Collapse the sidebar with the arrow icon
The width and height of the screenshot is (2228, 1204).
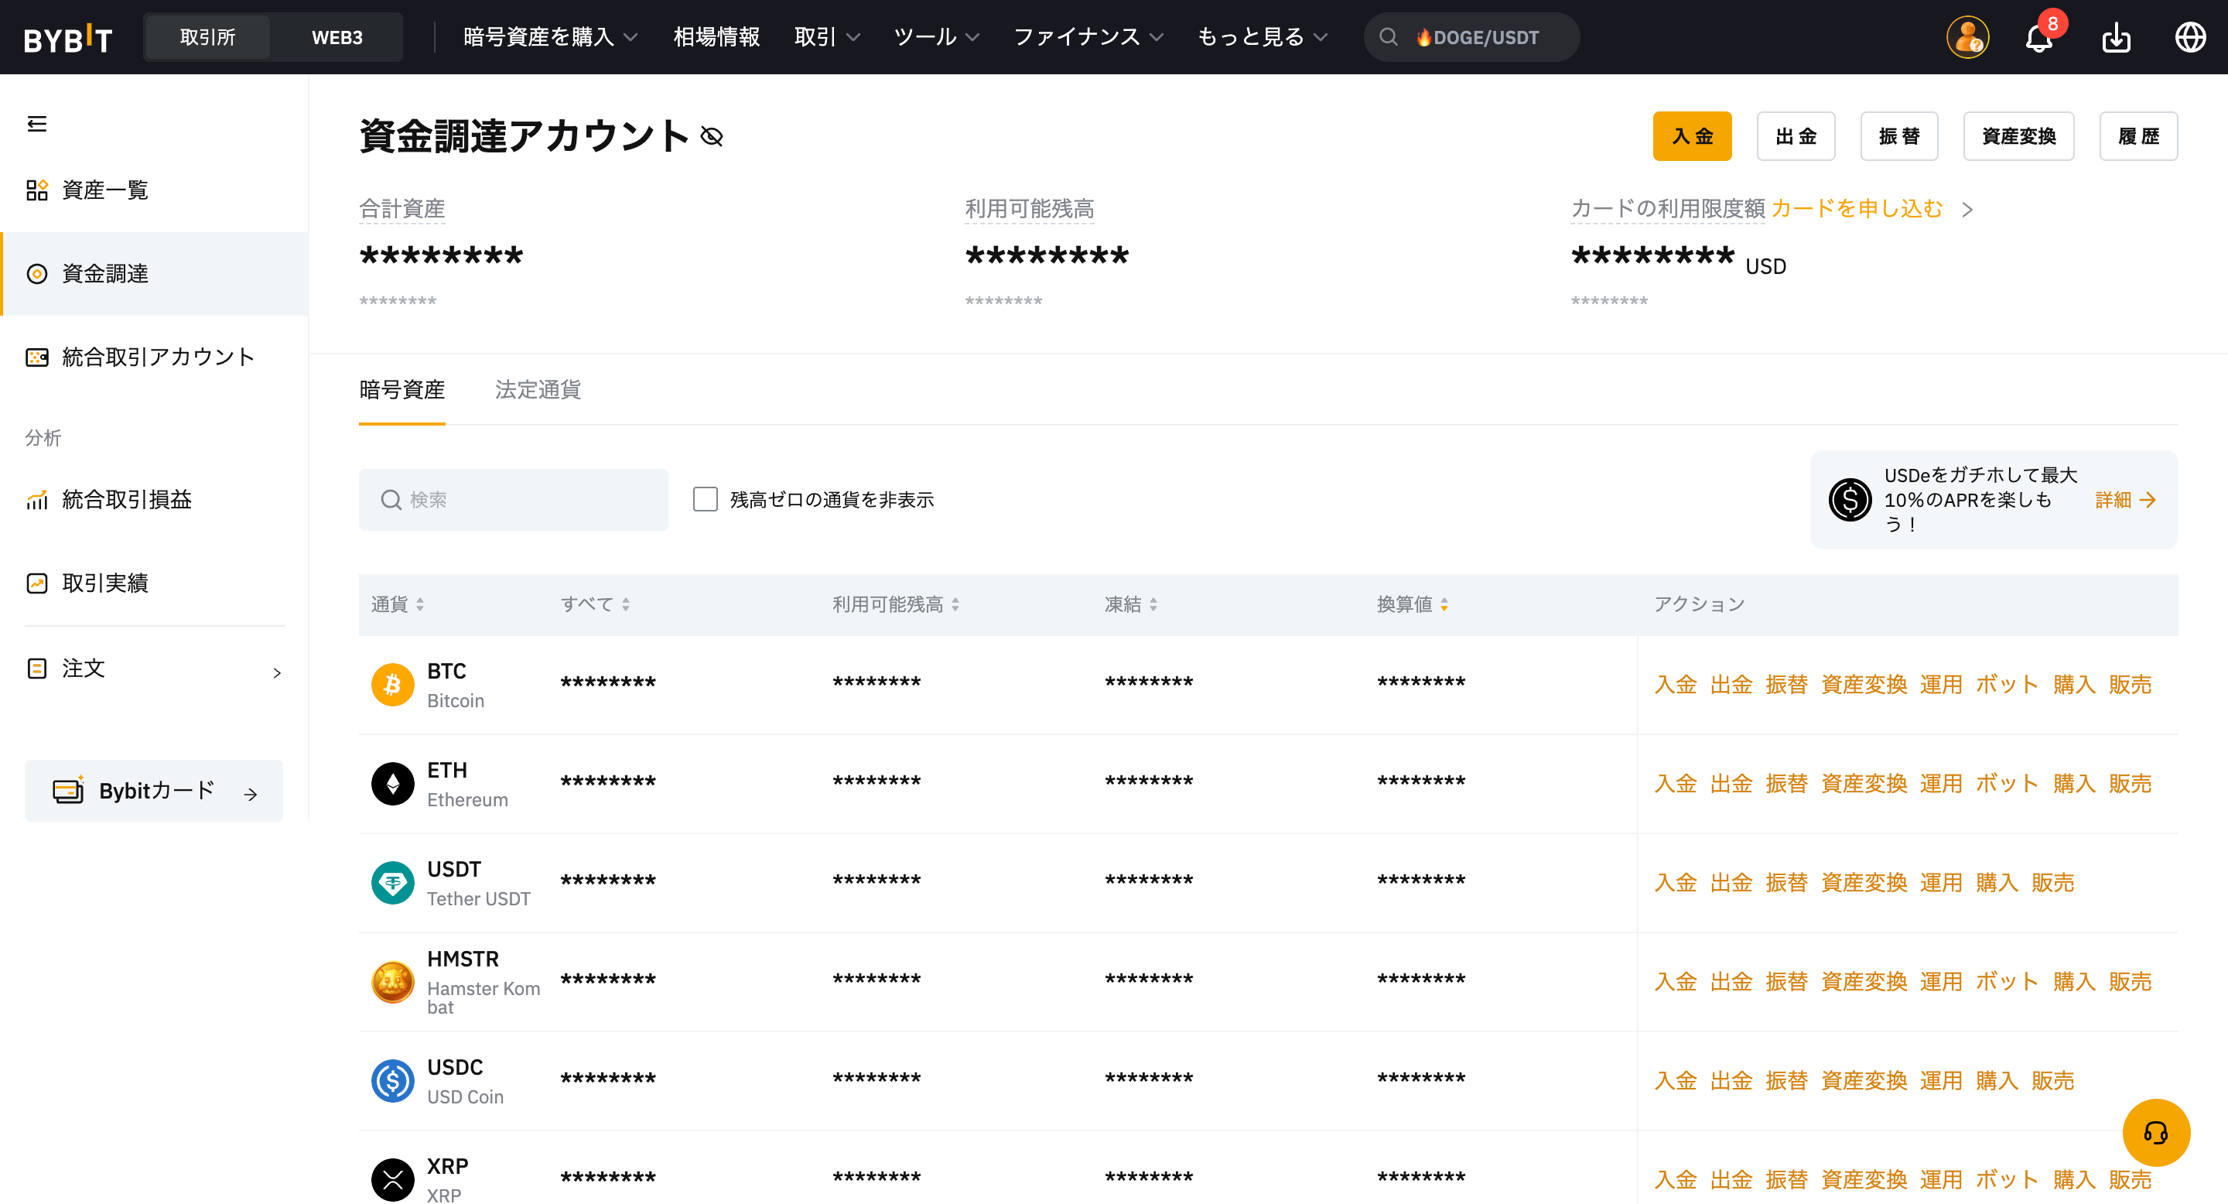click(36, 125)
